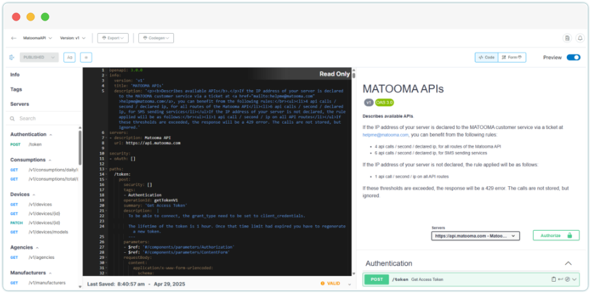Click the orange VALID warning icon
This screenshot has height=294, width=591.
(x=322, y=284)
